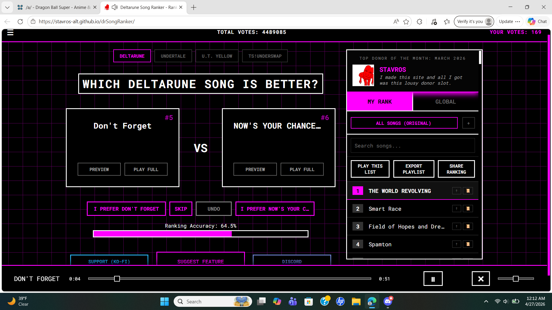Switch to the GLOBAL ranking tab
Image resolution: width=552 pixels, height=310 pixels.
tap(445, 102)
